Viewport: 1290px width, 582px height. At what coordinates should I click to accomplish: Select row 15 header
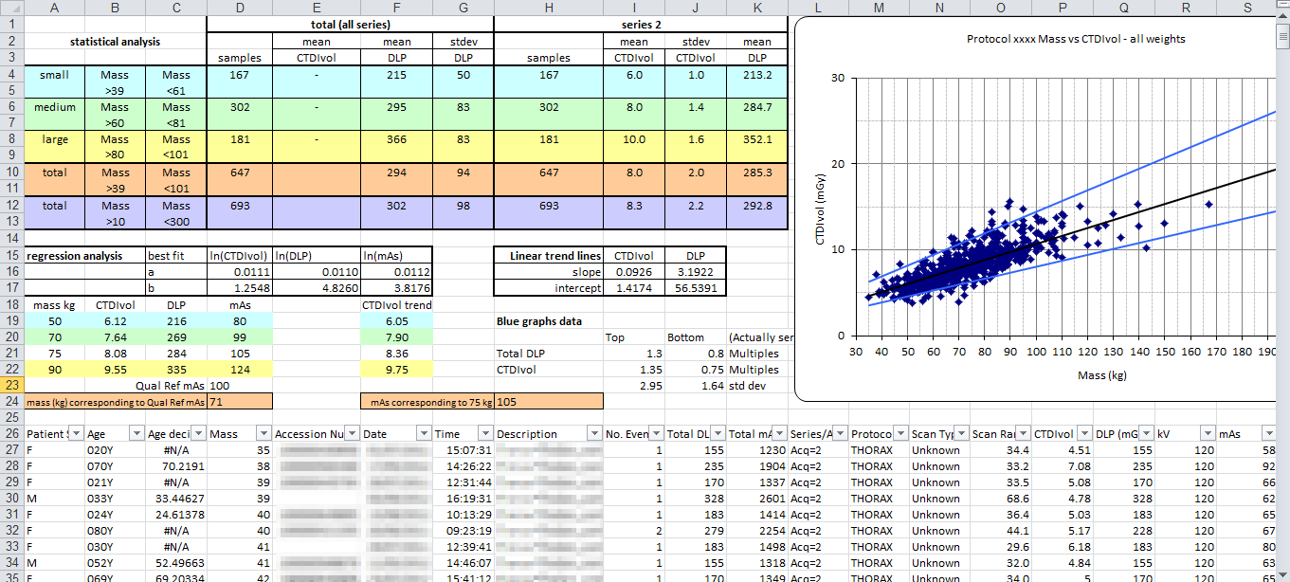(x=11, y=255)
